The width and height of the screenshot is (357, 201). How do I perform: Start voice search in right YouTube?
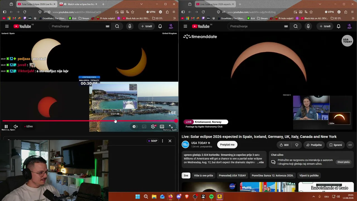point(308,26)
